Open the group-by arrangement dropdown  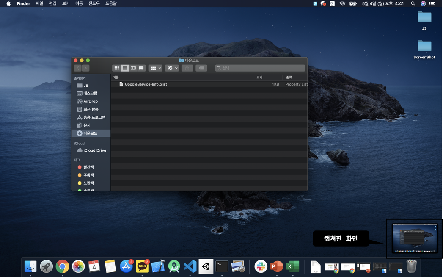tap(155, 68)
